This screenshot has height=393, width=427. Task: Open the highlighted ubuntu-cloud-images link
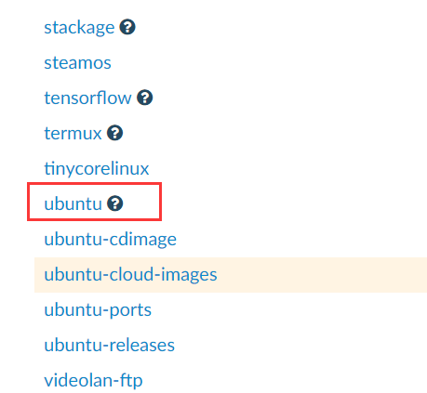pos(130,275)
